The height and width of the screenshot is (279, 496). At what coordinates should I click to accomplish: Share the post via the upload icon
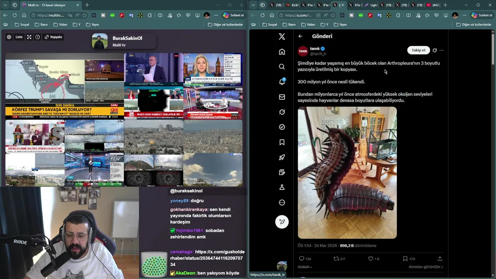tap(440, 258)
